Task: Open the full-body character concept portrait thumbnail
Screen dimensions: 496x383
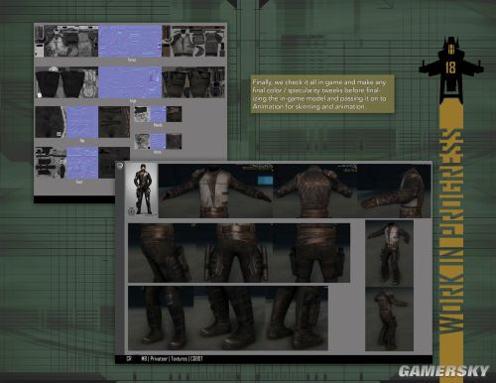Action: pyautogui.click(x=142, y=190)
